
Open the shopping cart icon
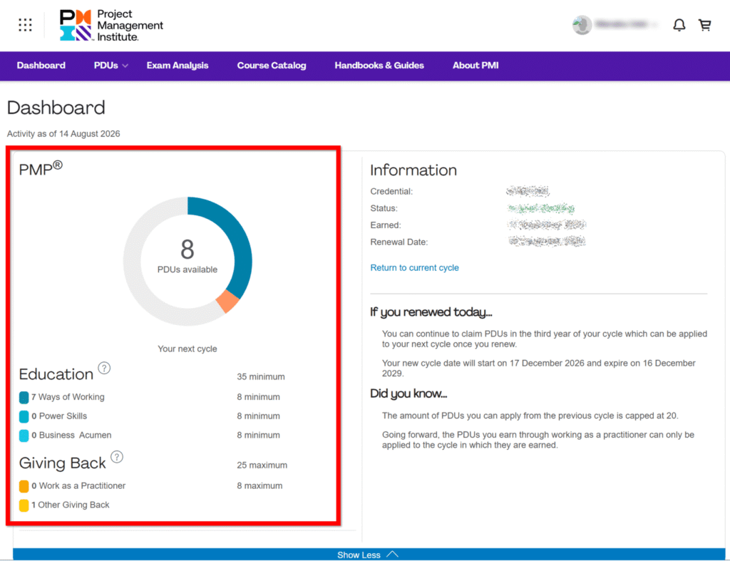tap(705, 25)
